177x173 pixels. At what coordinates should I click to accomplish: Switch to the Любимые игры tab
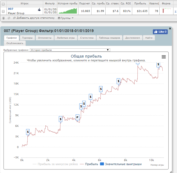[x=66, y=38]
